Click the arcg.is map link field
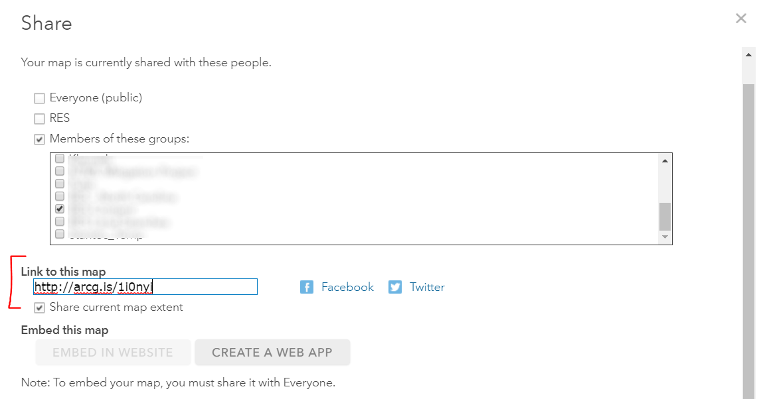The height and width of the screenshot is (399, 761). pyautogui.click(x=145, y=287)
